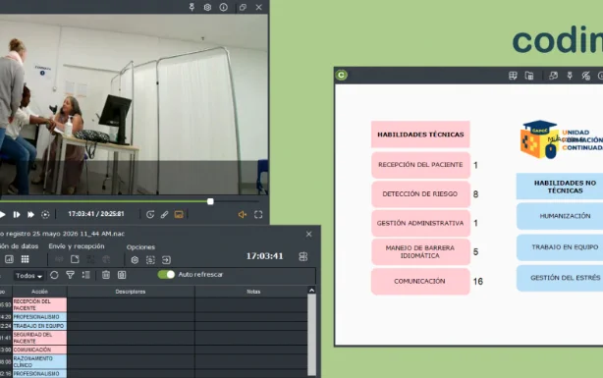Screen dimensions: 603x378
Task: Toggle the orange picture overlay icon
Action: [179, 215]
